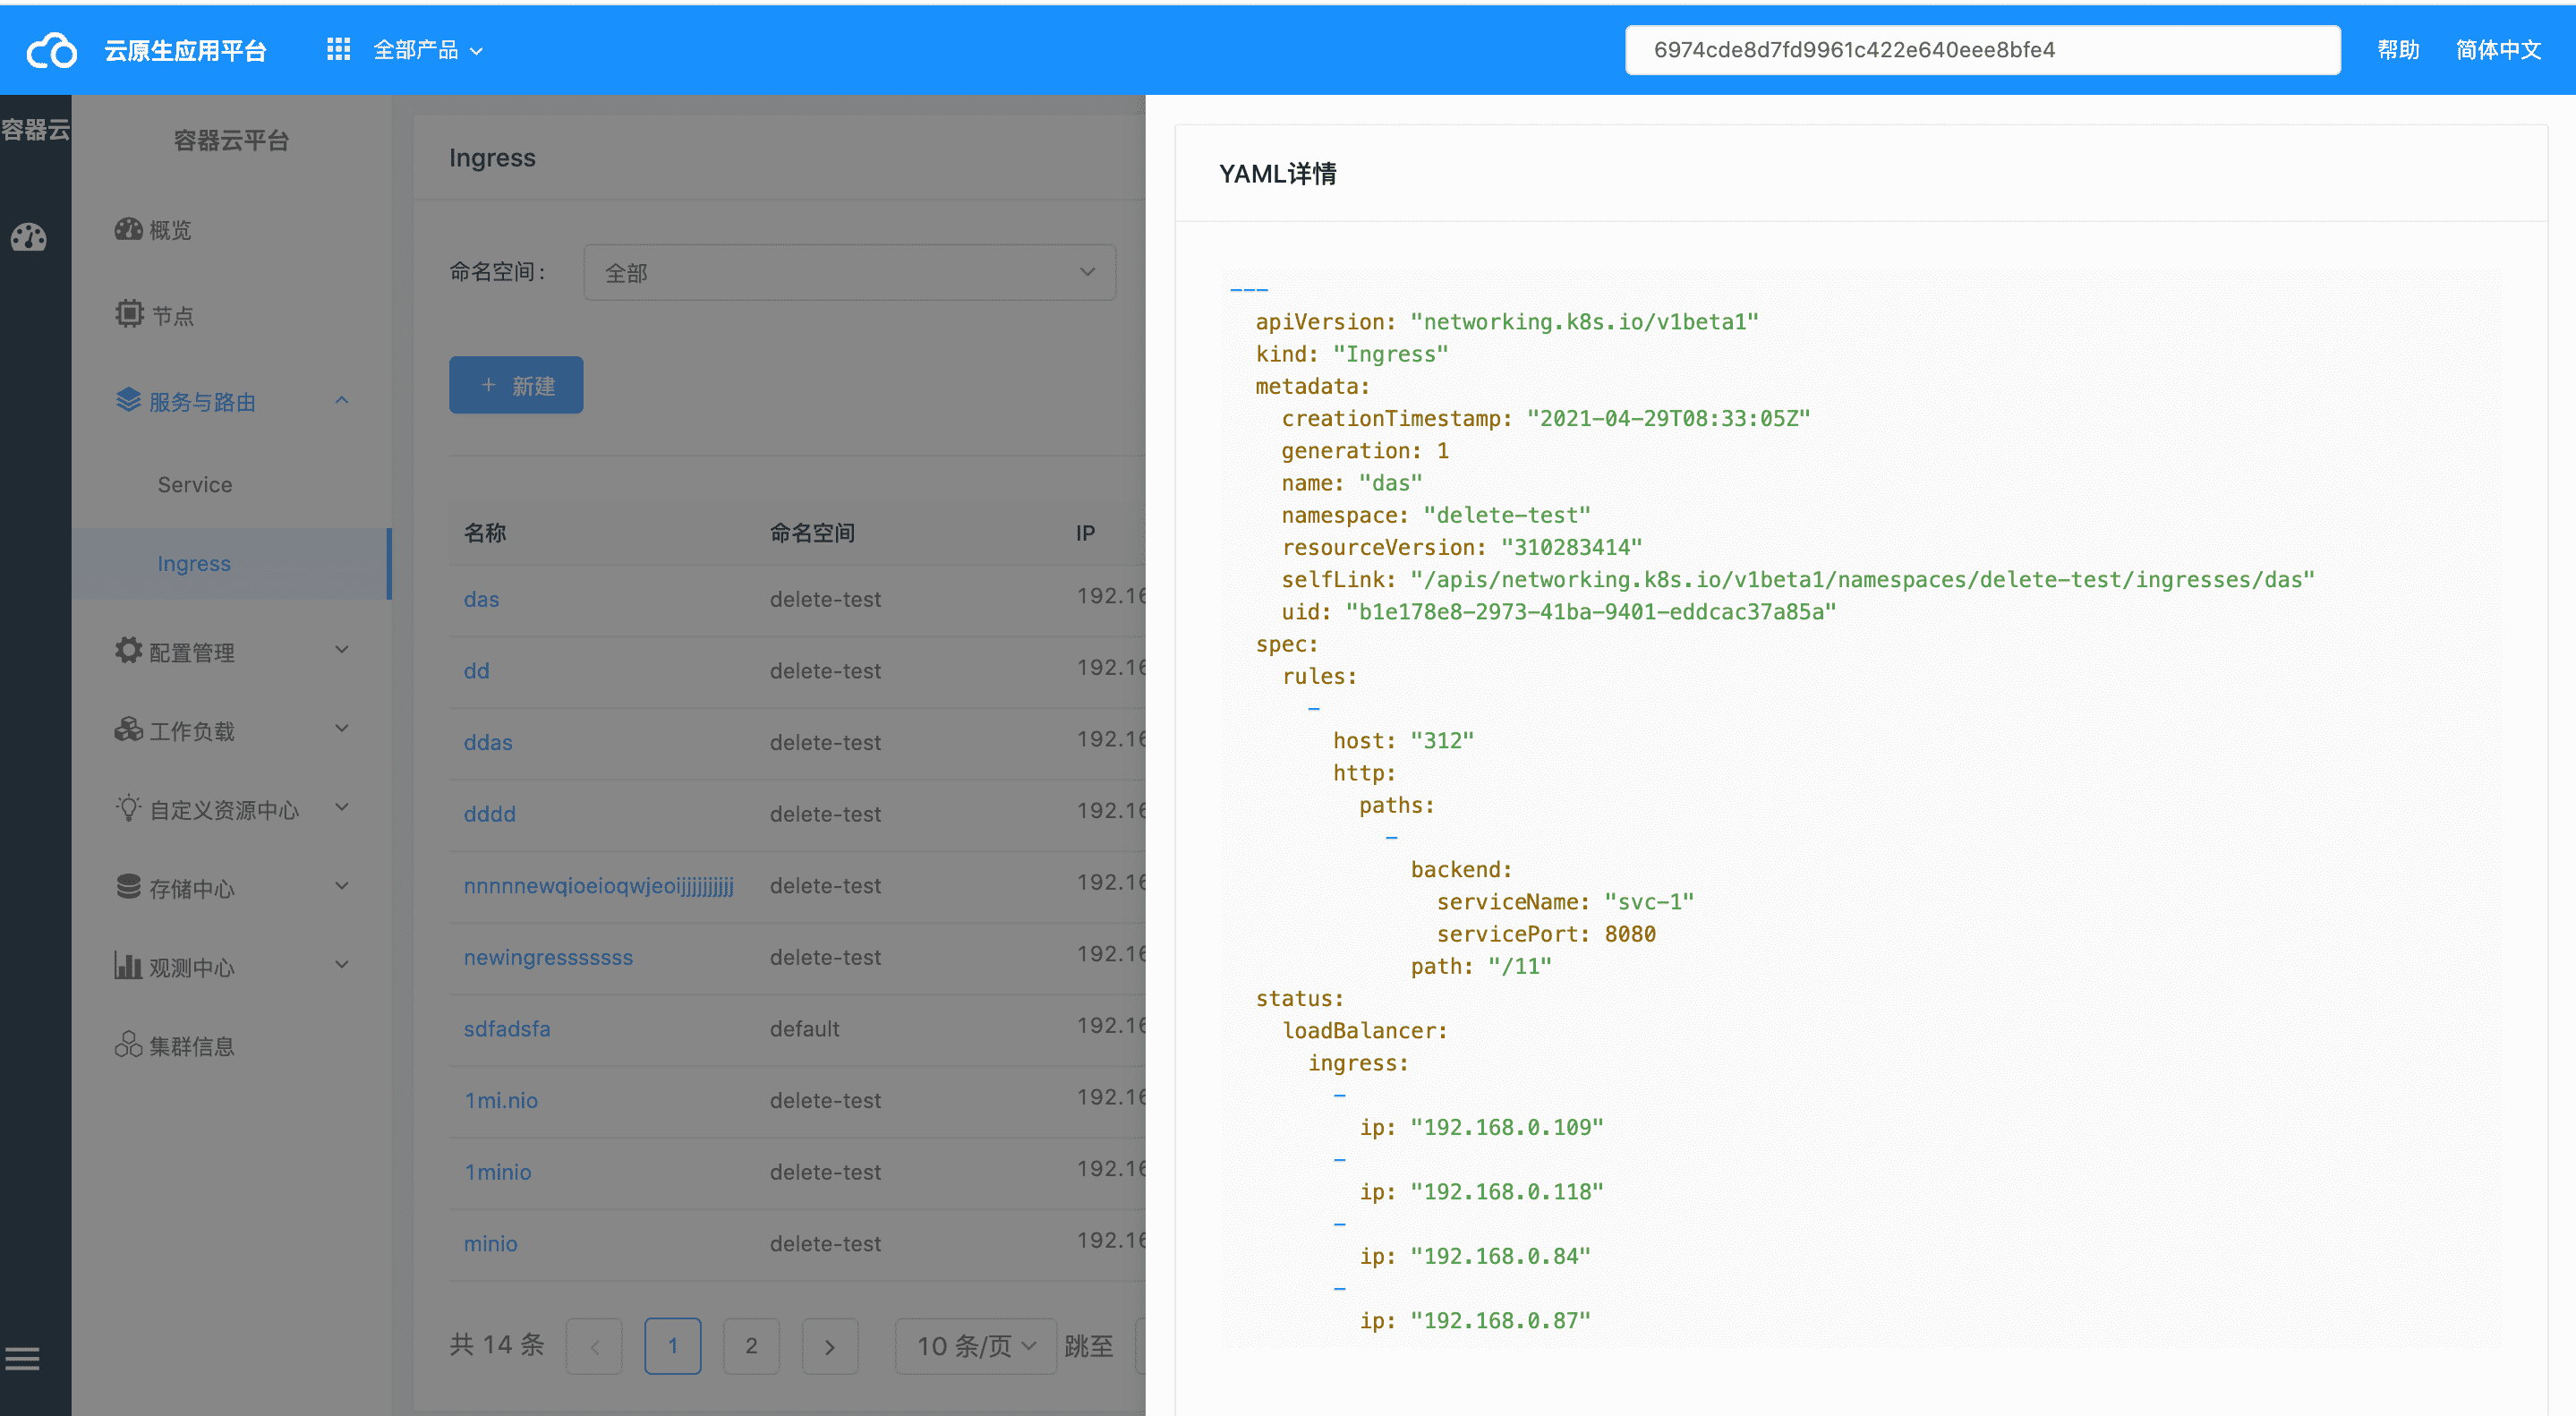Click the cloud platform logo icon
This screenshot has height=1416, width=2576.
(x=51, y=50)
